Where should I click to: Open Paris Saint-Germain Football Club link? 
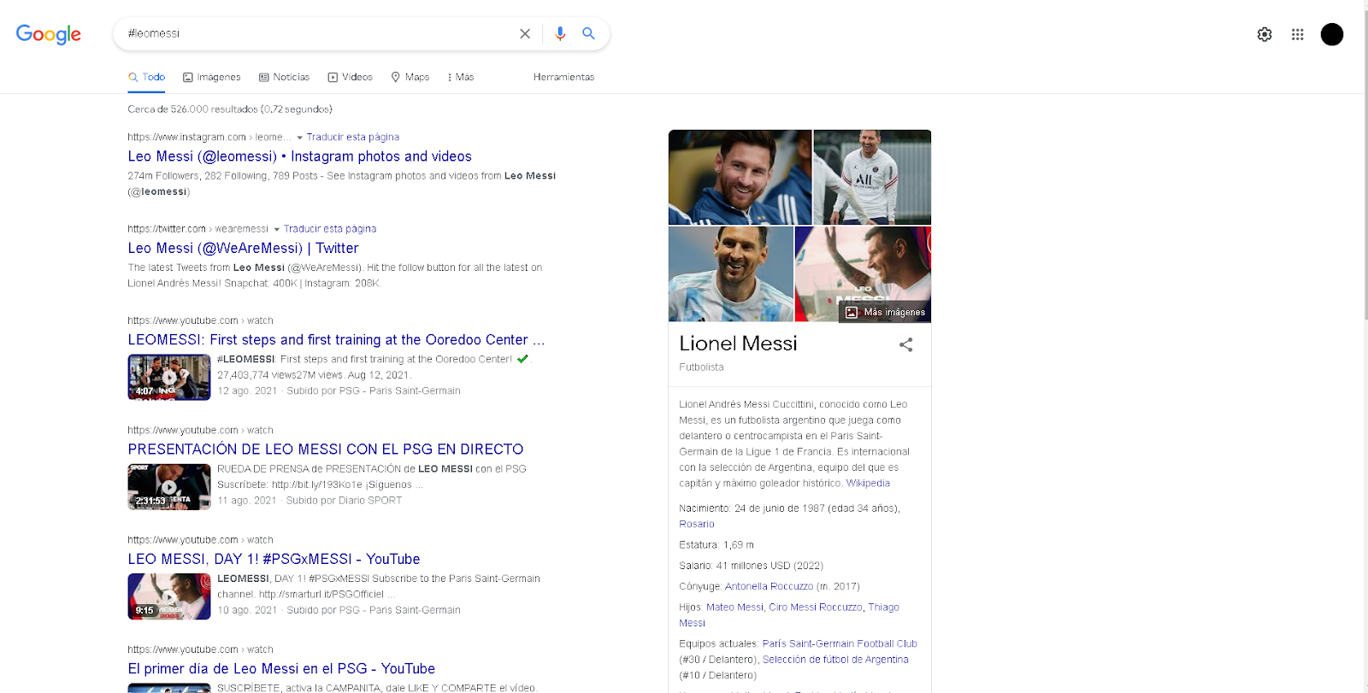point(840,643)
